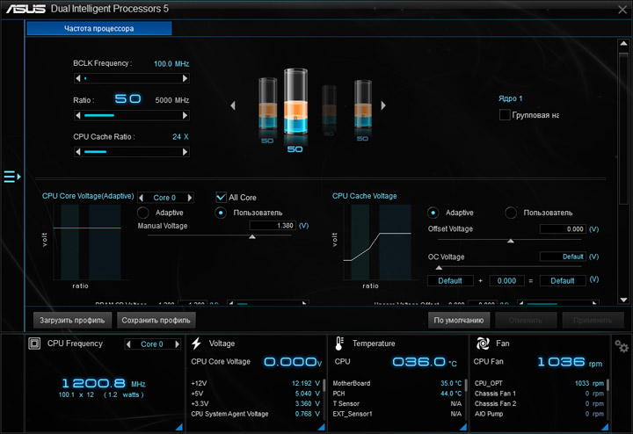Click Загрузить профиль button
This screenshot has height=434, width=633.
click(x=72, y=321)
